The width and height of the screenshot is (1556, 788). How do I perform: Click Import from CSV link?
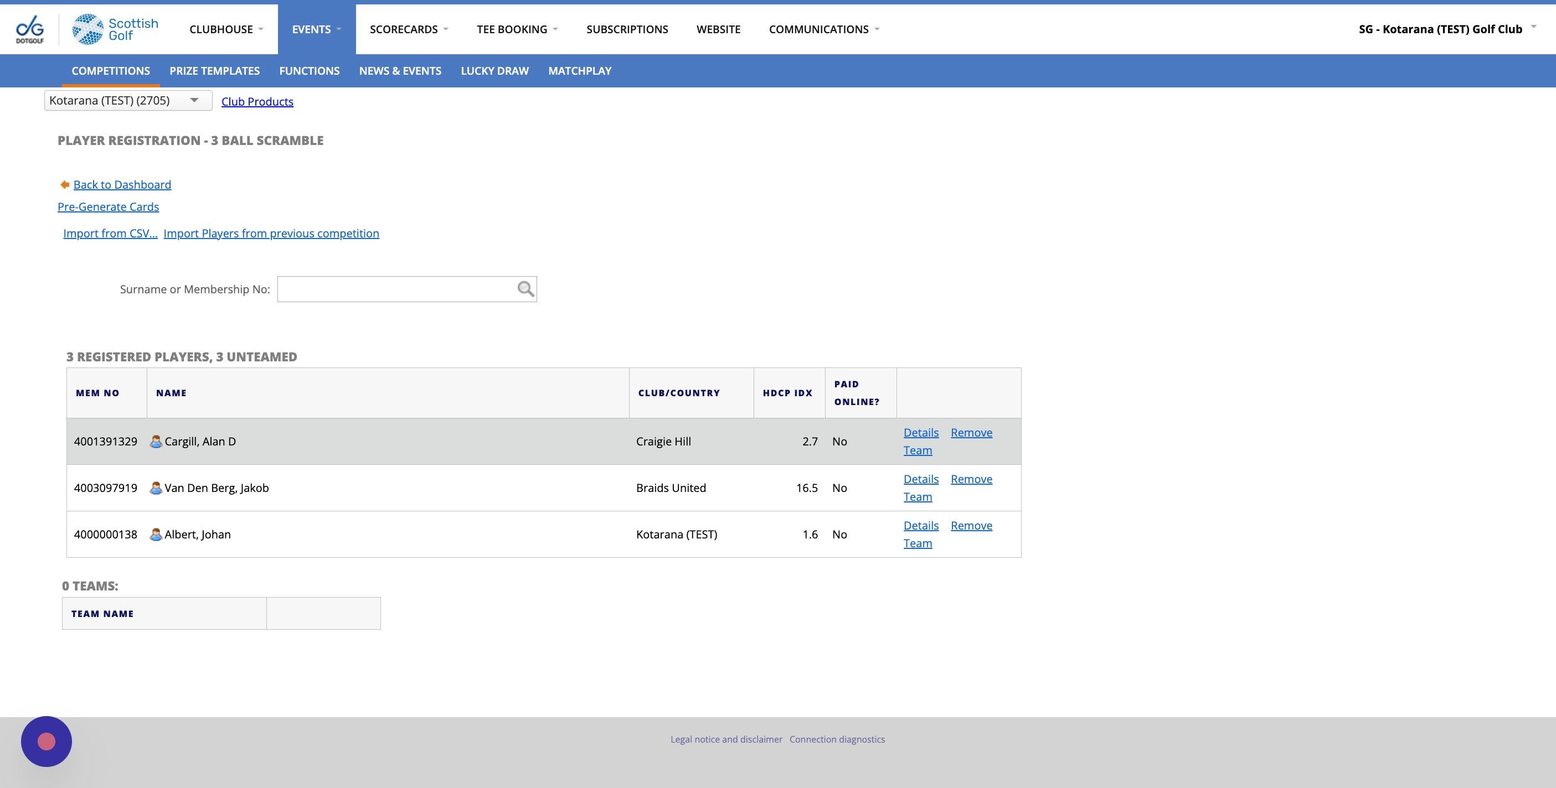pos(110,233)
